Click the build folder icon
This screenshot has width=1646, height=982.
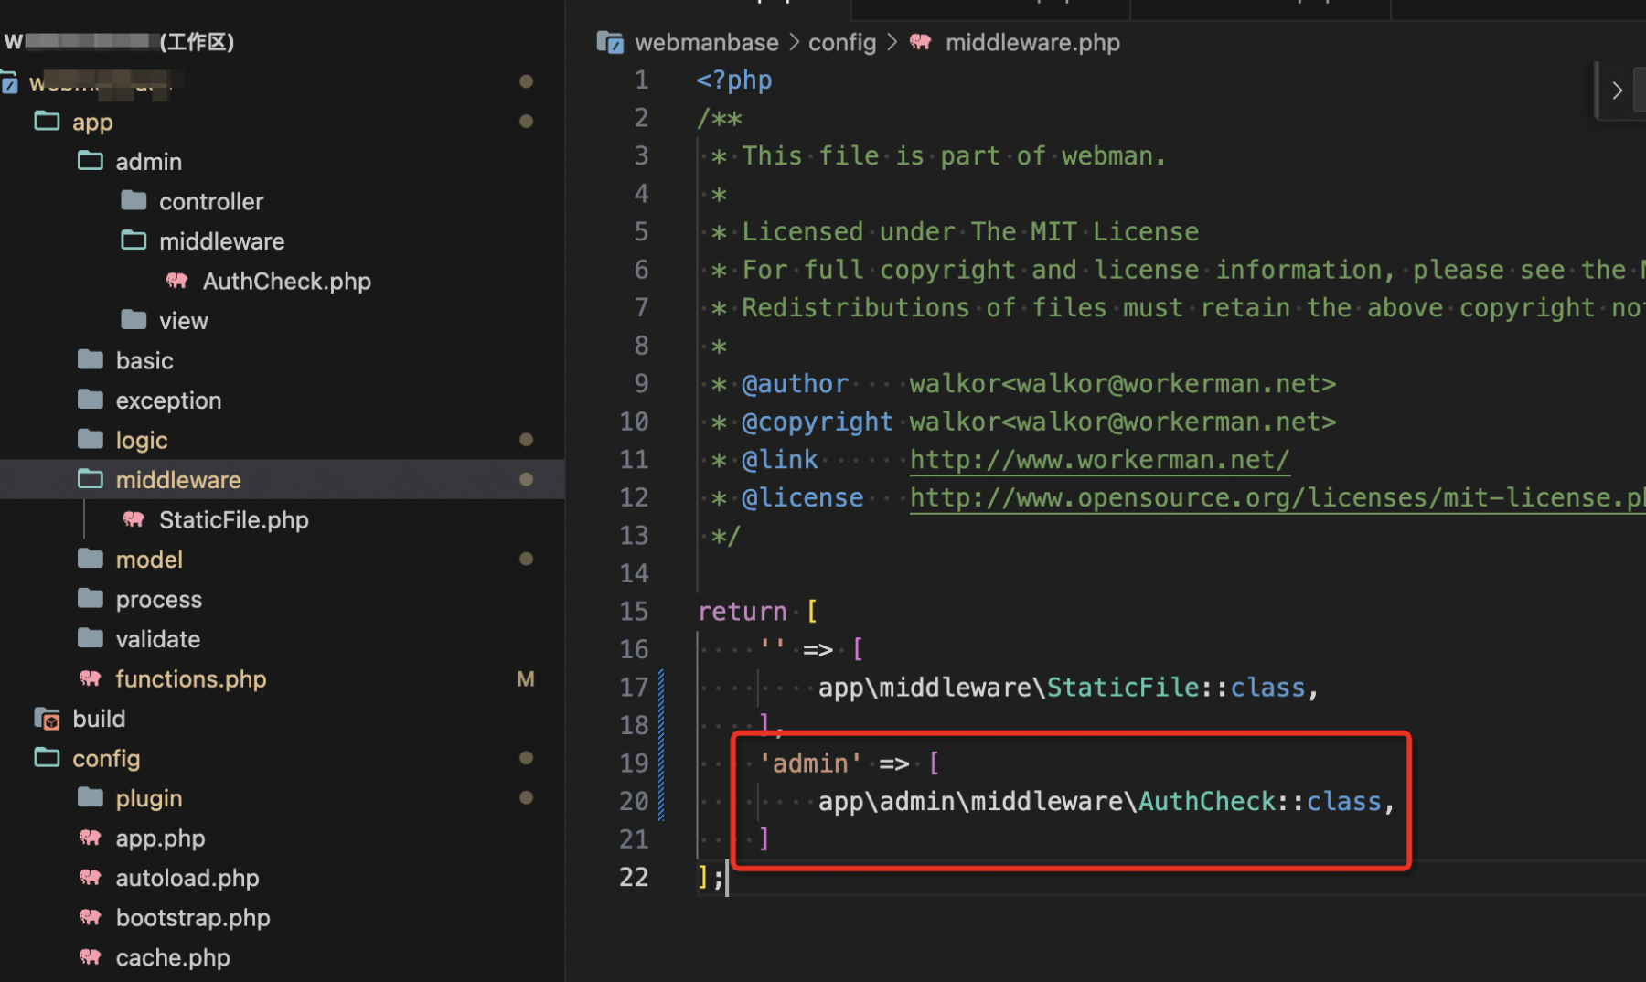click(x=48, y=719)
